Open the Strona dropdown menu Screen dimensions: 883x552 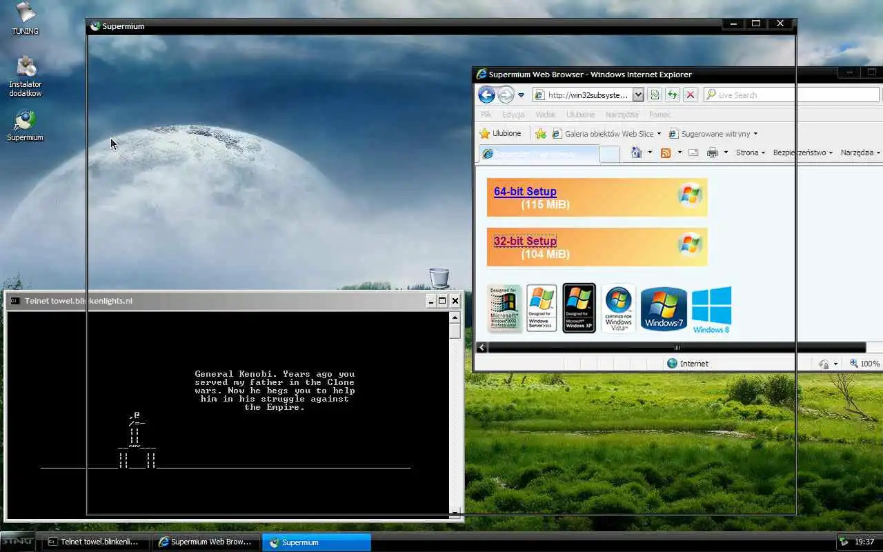click(751, 152)
